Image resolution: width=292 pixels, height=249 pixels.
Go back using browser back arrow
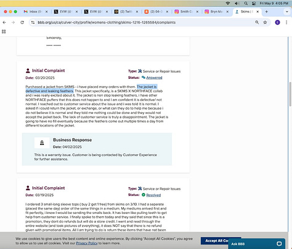pos(4,22)
